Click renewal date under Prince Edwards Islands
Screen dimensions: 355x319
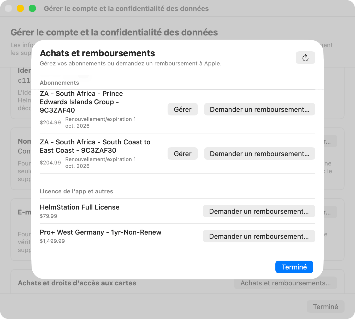(100, 122)
